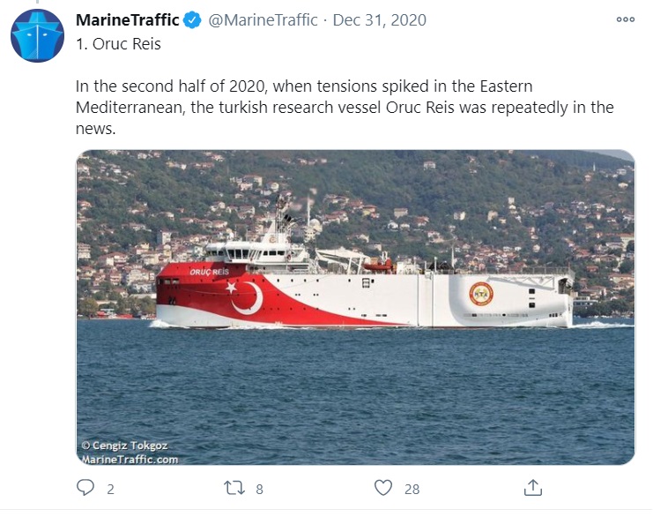Click the retweet arrows icon

(x=234, y=487)
